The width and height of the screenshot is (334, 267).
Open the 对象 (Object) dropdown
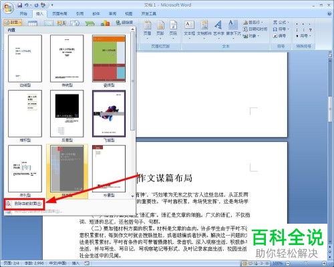(251, 36)
